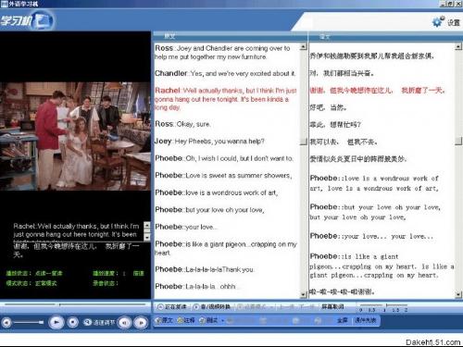463x347 pixels.
Task: Expand dropdown arrow next to 译文
Action: [x=222, y=321]
